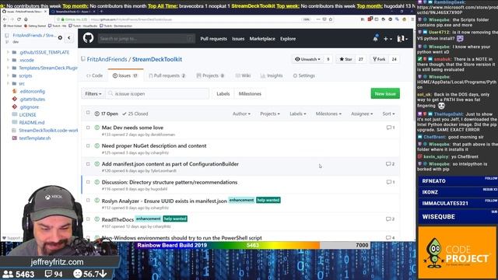Click the .gitignore file icon

(x=14, y=107)
